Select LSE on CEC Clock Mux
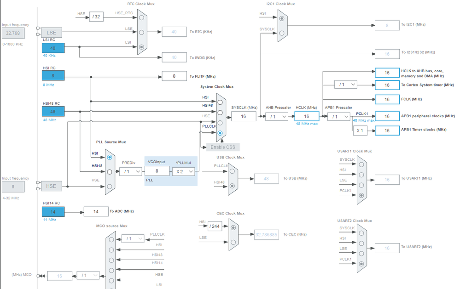This screenshot has height=289, width=460. pyautogui.click(x=233, y=242)
